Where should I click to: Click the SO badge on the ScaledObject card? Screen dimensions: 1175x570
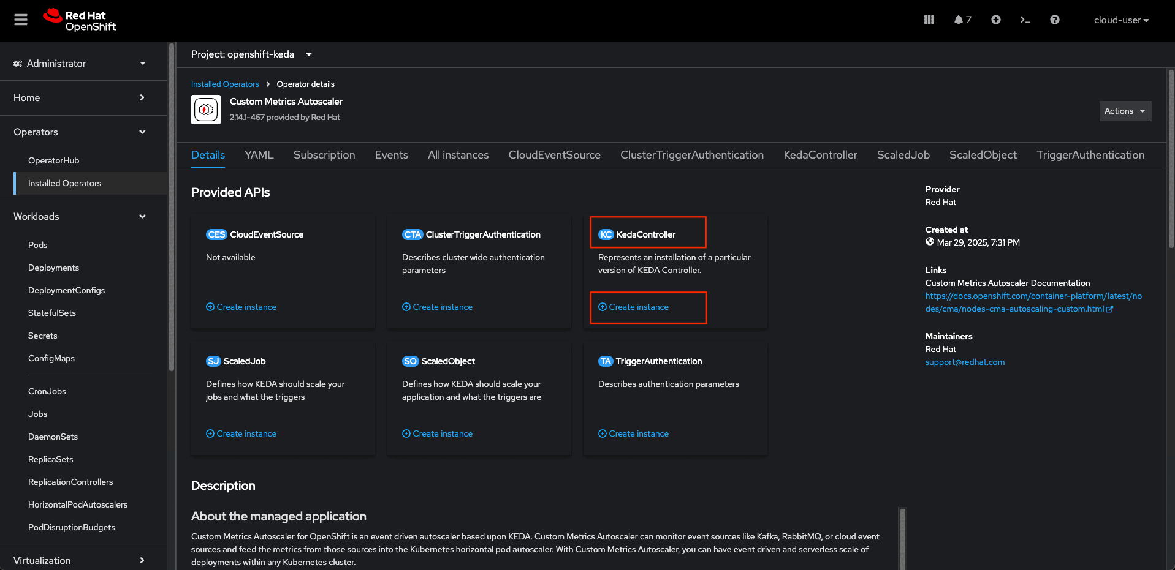click(x=410, y=361)
